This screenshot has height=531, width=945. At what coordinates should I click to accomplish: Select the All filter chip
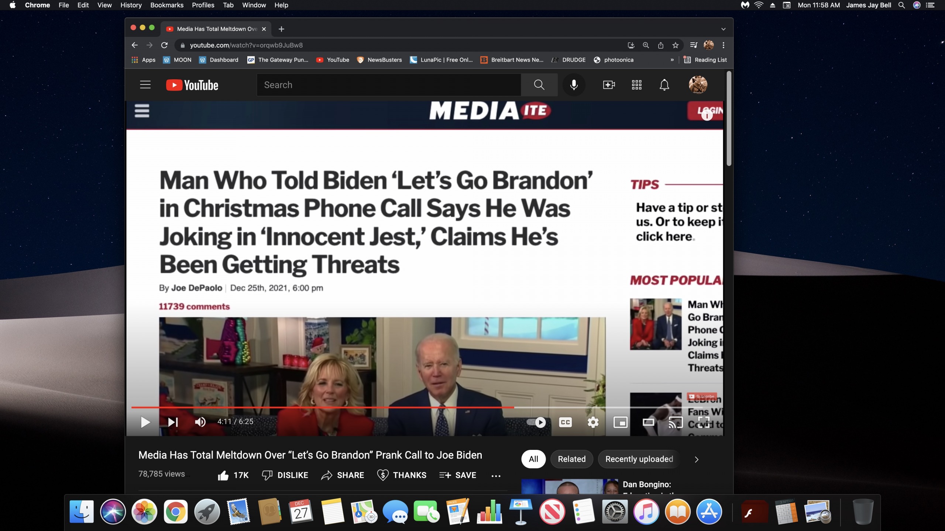533,459
